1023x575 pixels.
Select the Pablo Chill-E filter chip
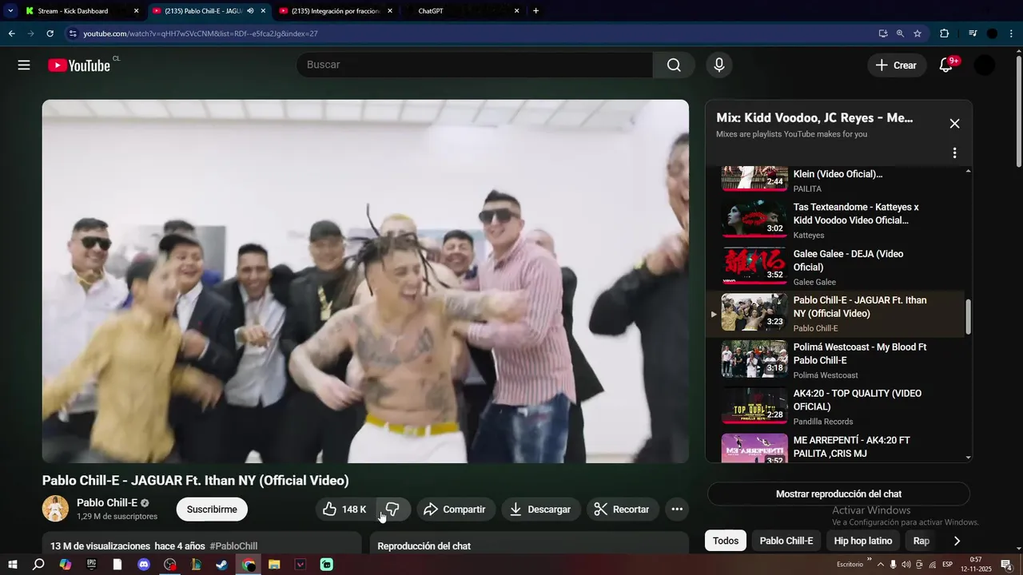(786, 541)
